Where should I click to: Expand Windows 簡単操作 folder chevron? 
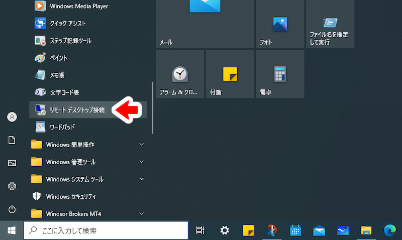(x=141, y=145)
